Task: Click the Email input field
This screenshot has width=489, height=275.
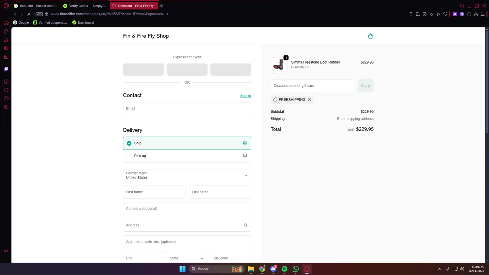Action: click(187, 109)
